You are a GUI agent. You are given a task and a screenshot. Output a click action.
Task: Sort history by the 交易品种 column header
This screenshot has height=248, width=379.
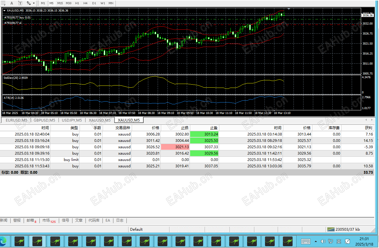click(118, 128)
